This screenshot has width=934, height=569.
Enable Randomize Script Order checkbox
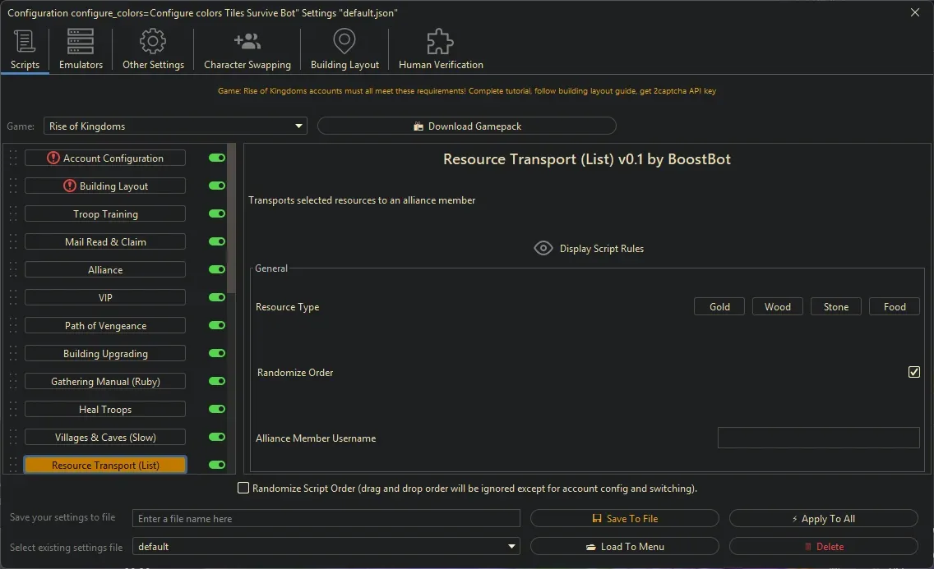[x=243, y=488]
